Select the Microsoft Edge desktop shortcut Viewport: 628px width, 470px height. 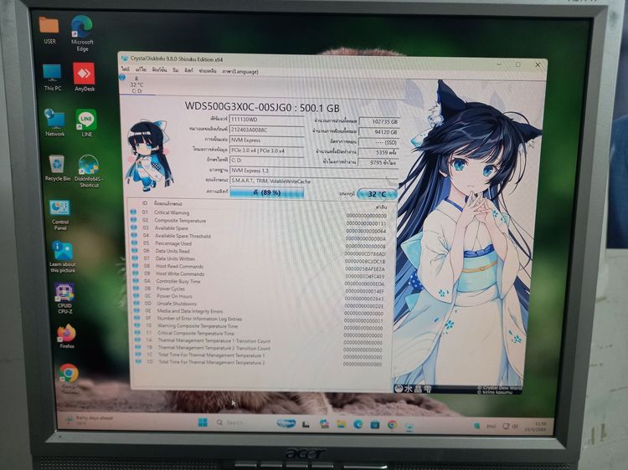click(x=82, y=34)
